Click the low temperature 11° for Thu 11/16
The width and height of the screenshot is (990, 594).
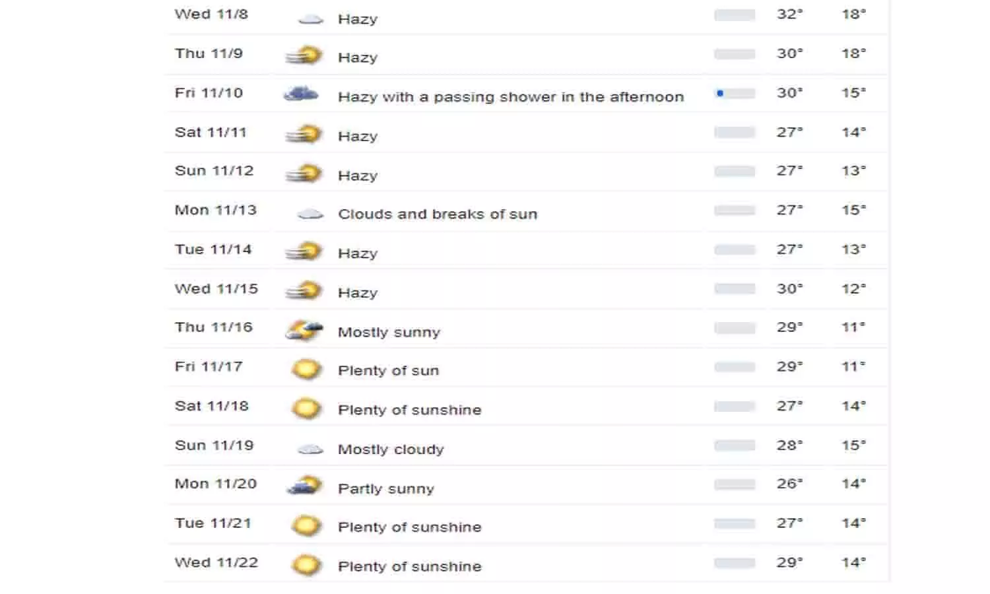[x=851, y=327]
